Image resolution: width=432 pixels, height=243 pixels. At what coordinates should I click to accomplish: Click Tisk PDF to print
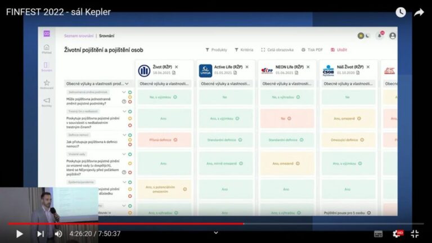click(312, 50)
